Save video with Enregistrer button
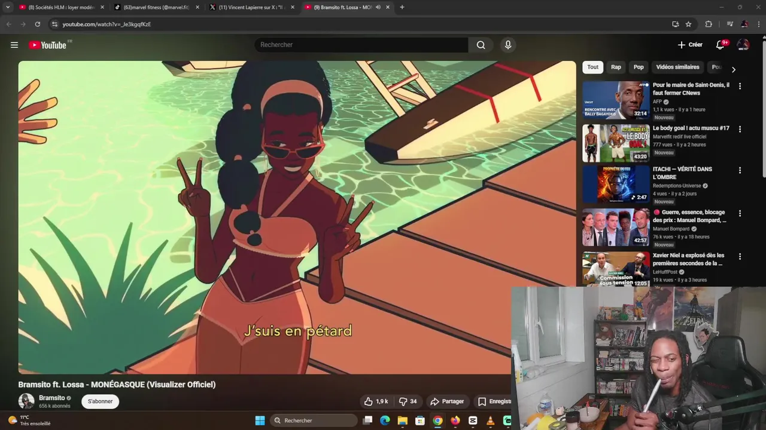766x430 pixels. [x=494, y=401]
